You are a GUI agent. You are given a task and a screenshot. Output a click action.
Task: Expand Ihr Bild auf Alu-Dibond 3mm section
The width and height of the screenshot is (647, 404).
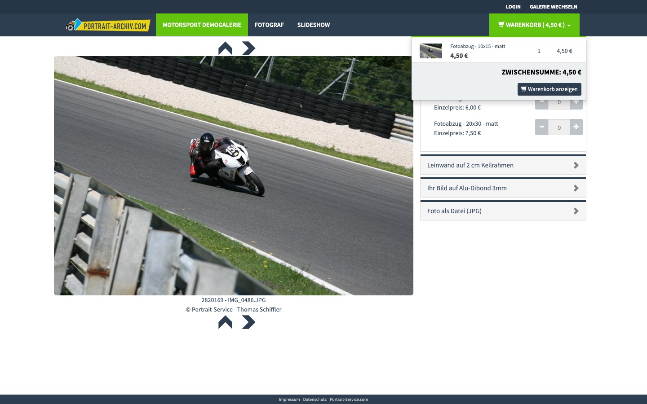(x=503, y=188)
